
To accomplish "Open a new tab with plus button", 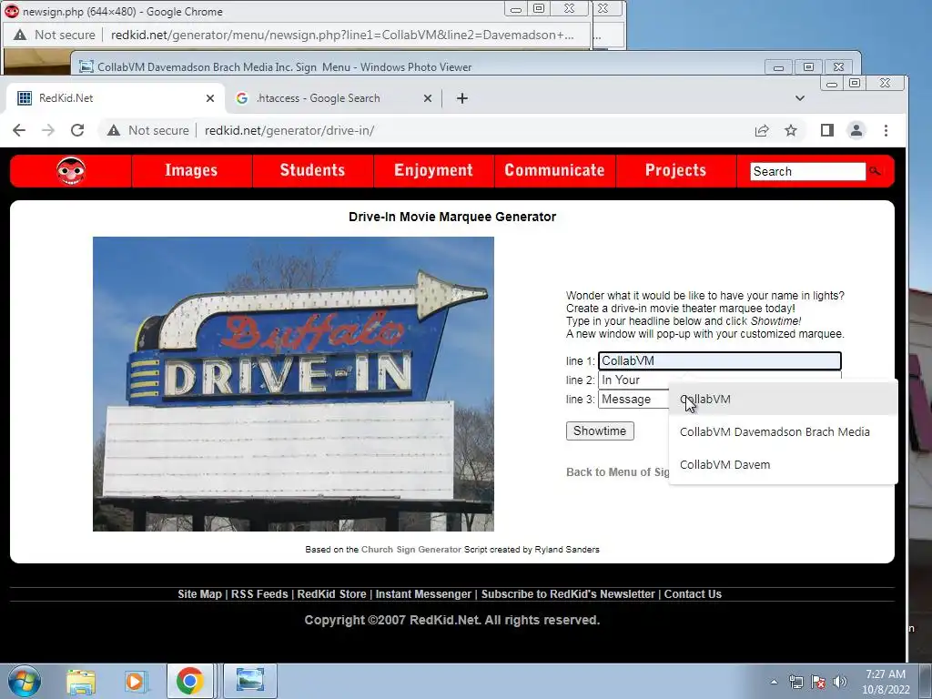I will tap(461, 98).
